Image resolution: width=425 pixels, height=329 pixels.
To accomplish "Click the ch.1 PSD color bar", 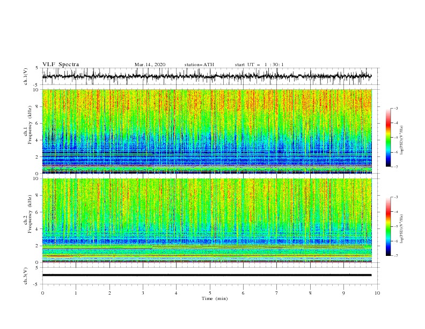I will point(389,138).
